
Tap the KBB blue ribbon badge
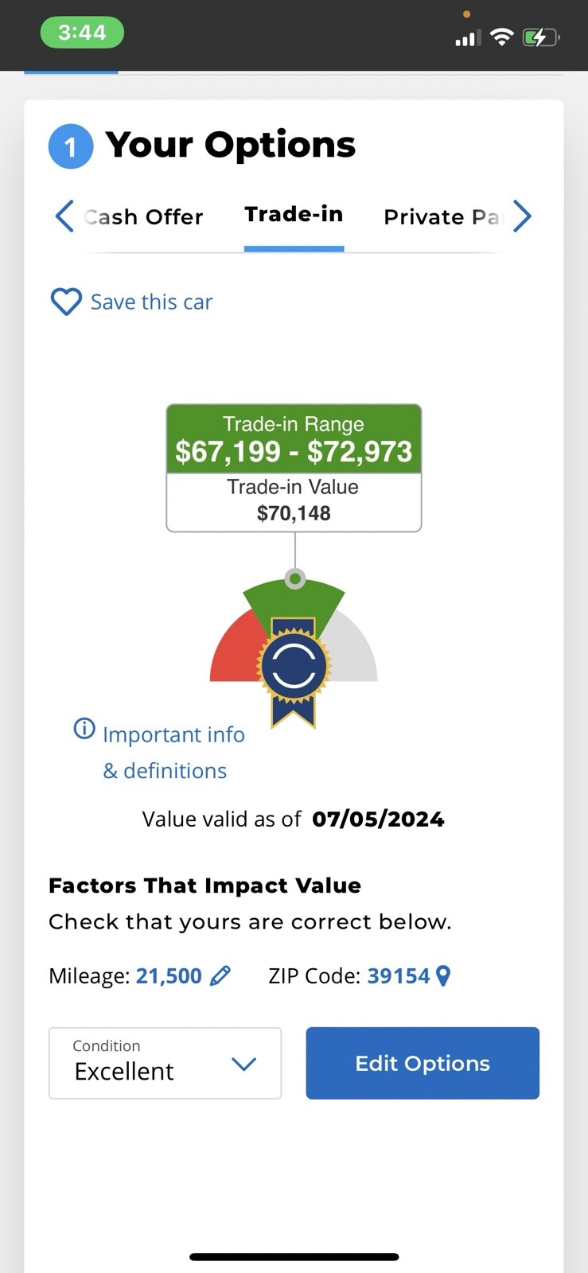coord(294,668)
